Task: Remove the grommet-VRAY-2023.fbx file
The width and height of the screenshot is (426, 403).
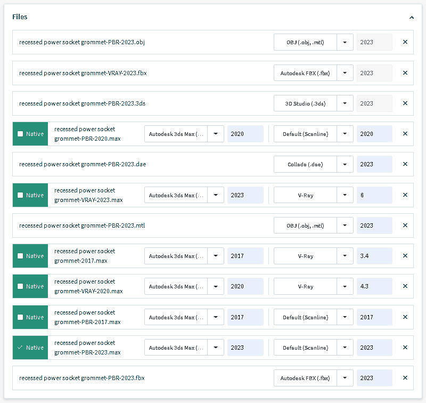Action: point(405,73)
